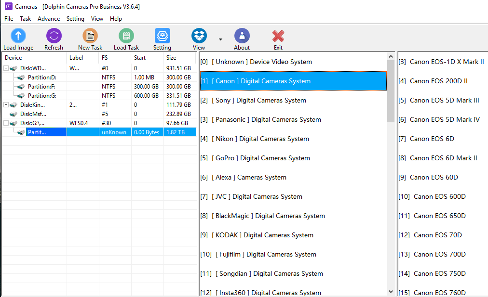Click the Exit toolbar icon
The width and height of the screenshot is (488, 297).
(x=278, y=36)
